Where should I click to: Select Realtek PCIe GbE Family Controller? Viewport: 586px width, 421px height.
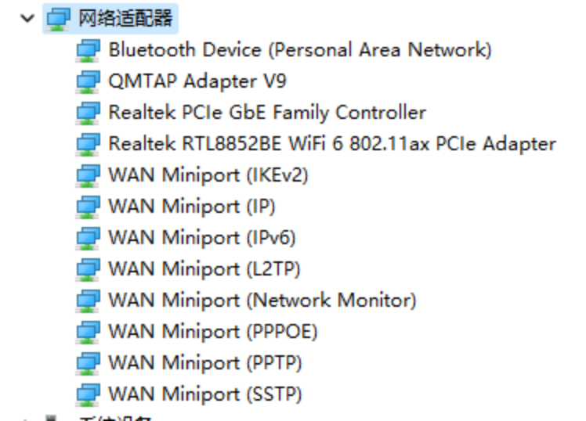tap(267, 113)
